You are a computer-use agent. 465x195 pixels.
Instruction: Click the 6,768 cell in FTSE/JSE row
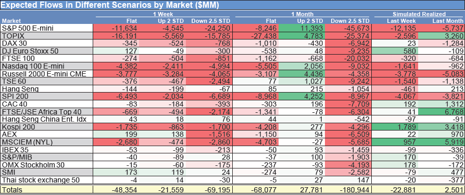[x=441, y=112]
